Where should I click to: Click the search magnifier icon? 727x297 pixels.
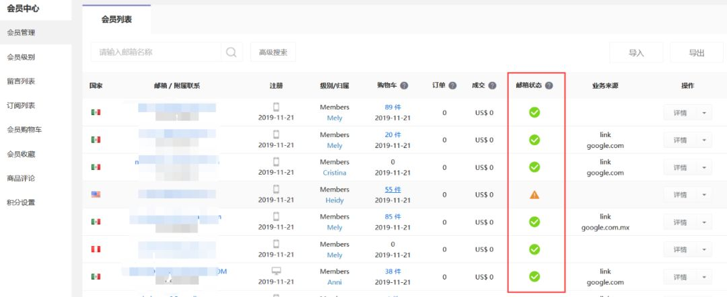tap(232, 52)
